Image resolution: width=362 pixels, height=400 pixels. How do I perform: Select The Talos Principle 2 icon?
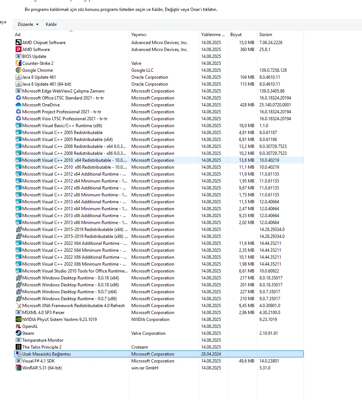tap(18, 347)
